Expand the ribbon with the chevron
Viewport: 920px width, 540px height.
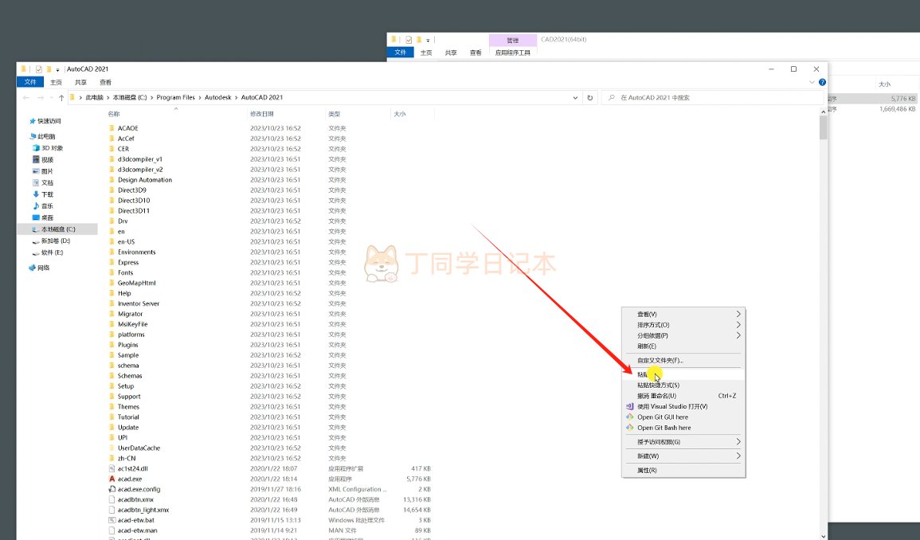click(812, 82)
